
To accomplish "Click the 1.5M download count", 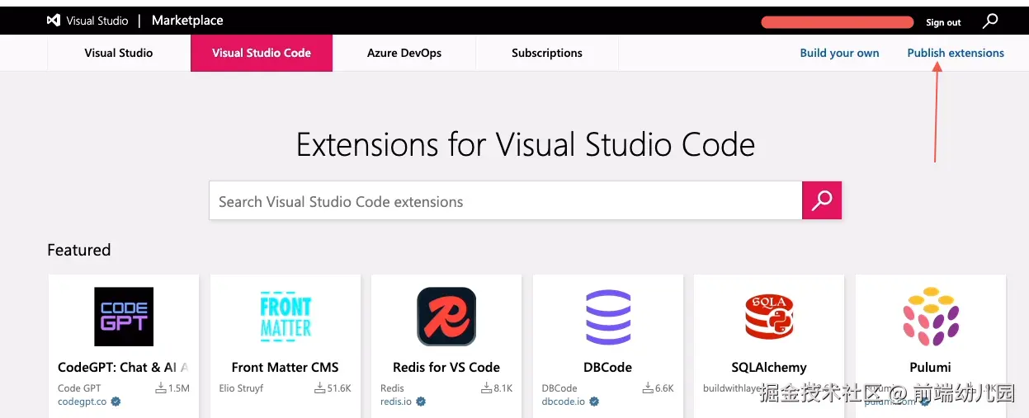I will 179,388.
